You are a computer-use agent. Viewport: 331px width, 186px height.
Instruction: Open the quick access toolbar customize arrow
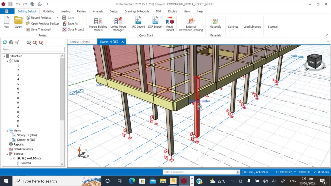[47, 4]
